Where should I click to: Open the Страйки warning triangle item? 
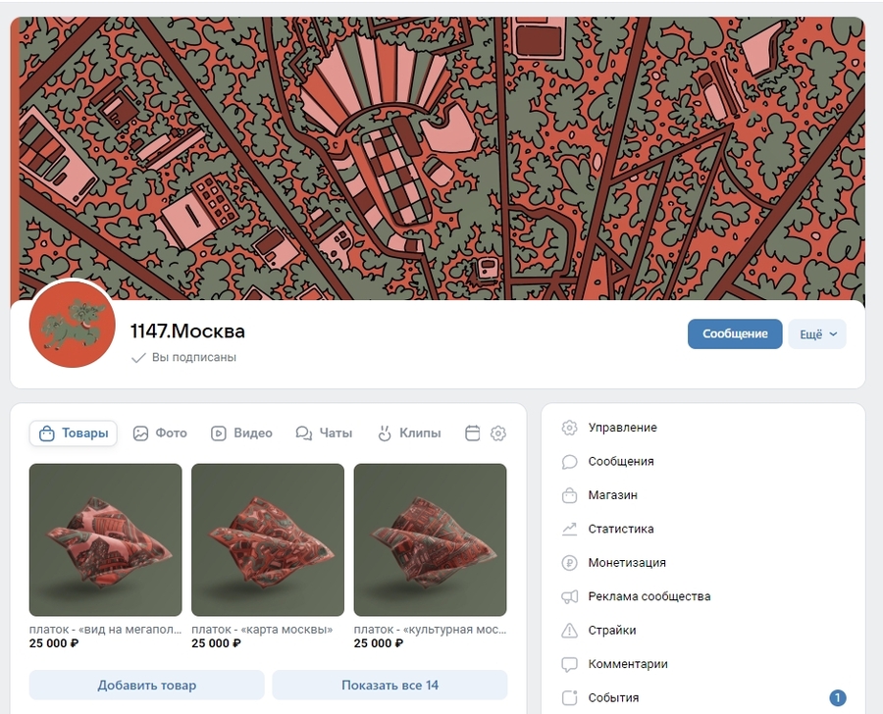(612, 630)
